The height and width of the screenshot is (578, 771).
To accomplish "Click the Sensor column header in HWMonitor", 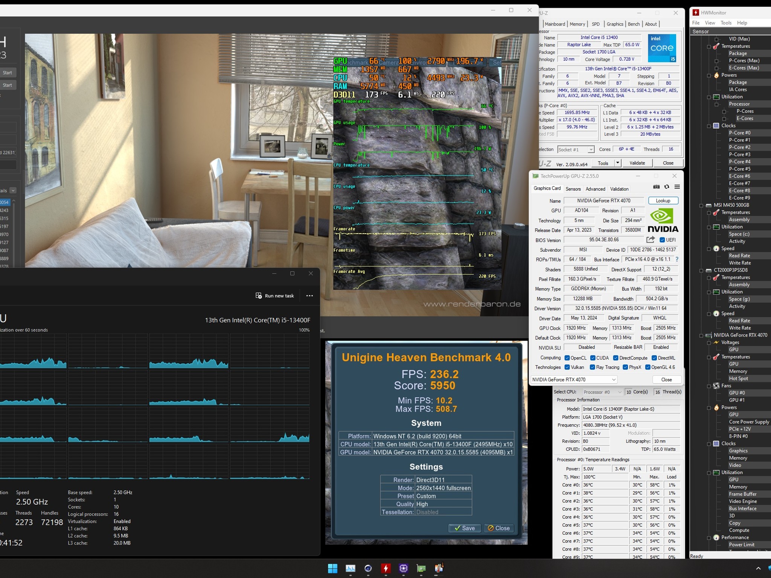I will pos(731,32).
